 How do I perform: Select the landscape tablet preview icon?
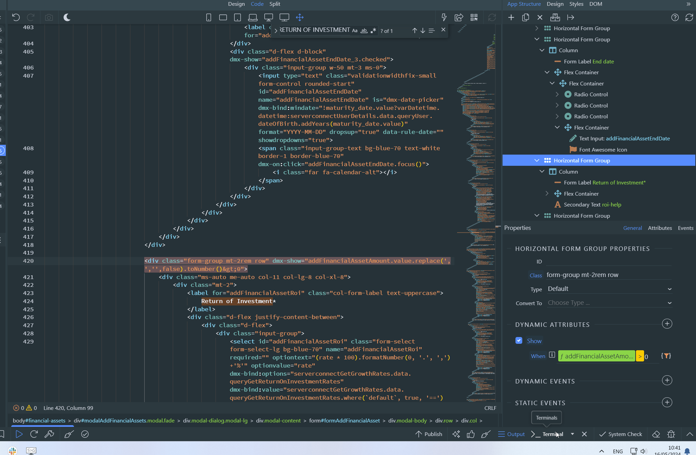click(223, 17)
